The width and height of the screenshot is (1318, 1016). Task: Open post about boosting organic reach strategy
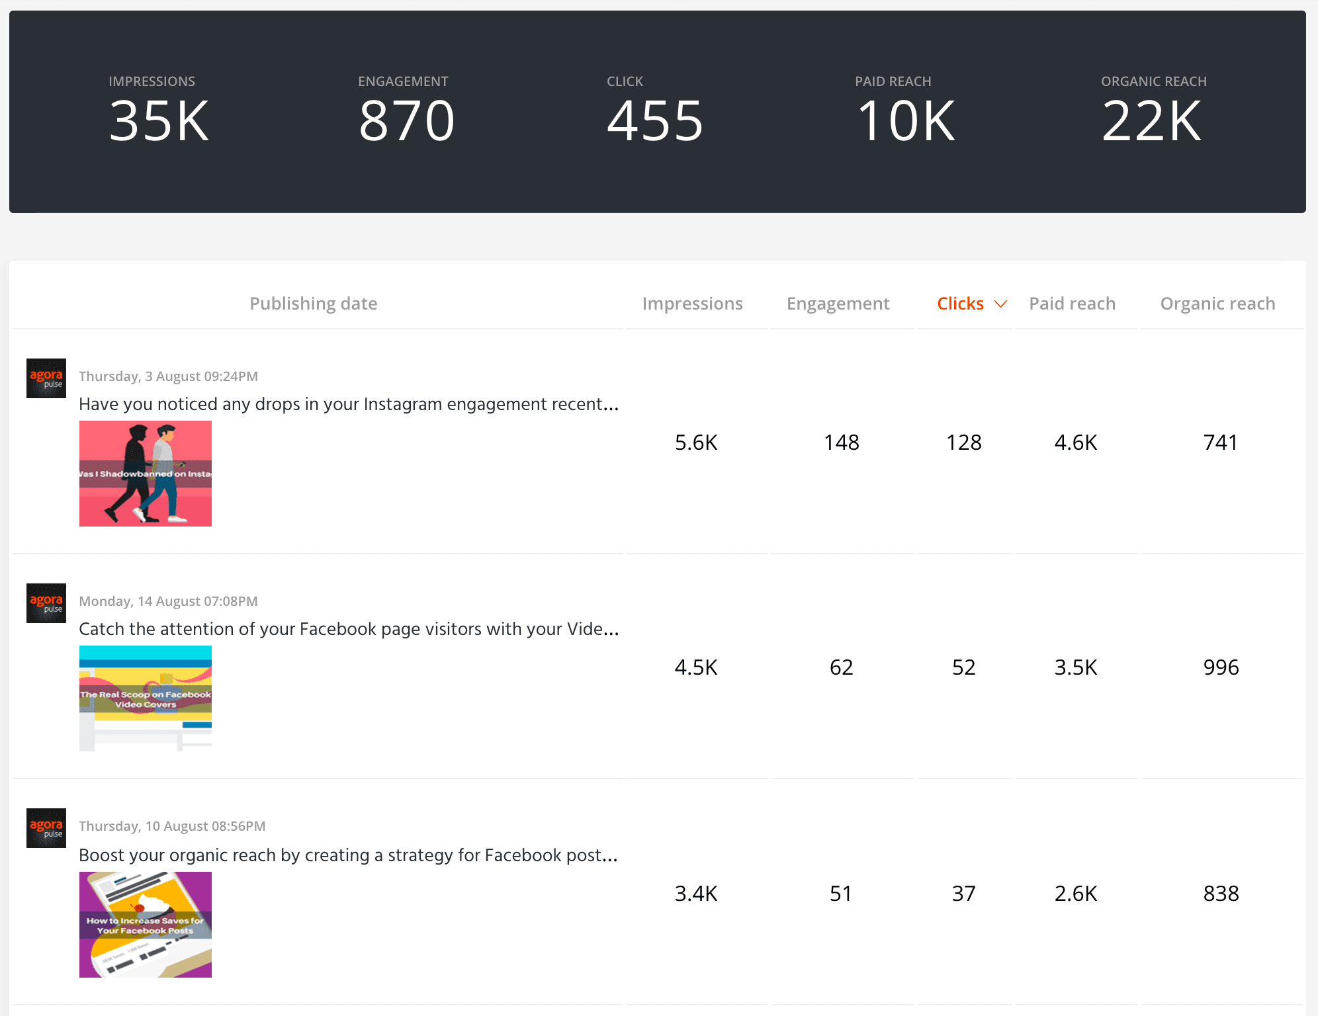348,855
